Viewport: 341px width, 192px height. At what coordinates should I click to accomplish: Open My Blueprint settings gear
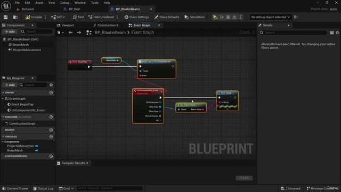tap(51, 85)
